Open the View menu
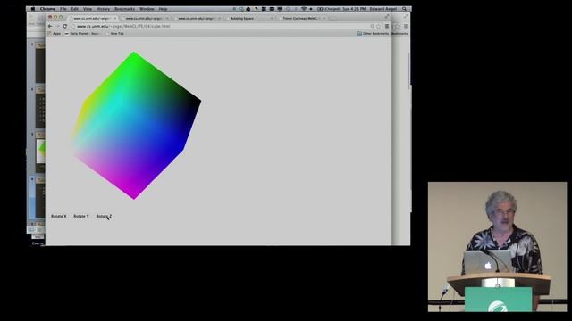This screenshot has width=572, height=321. point(88,9)
